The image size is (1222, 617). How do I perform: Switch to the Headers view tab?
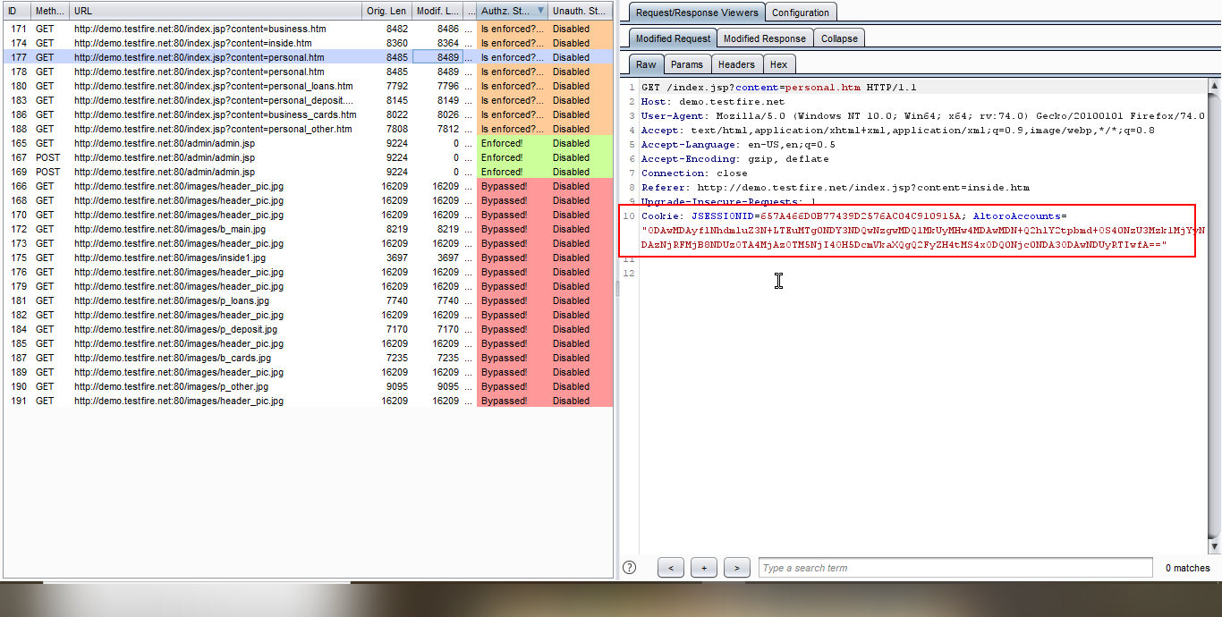[x=736, y=64]
